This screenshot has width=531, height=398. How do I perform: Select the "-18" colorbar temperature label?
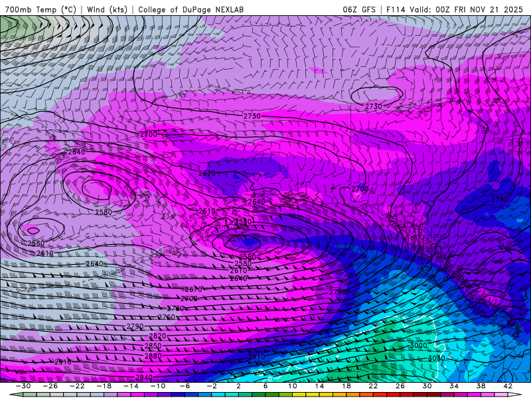tap(104, 386)
